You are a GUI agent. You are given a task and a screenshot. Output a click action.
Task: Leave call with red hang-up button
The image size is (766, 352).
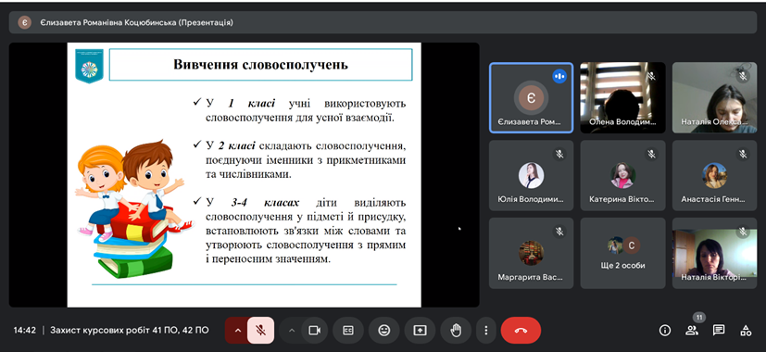click(x=521, y=331)
